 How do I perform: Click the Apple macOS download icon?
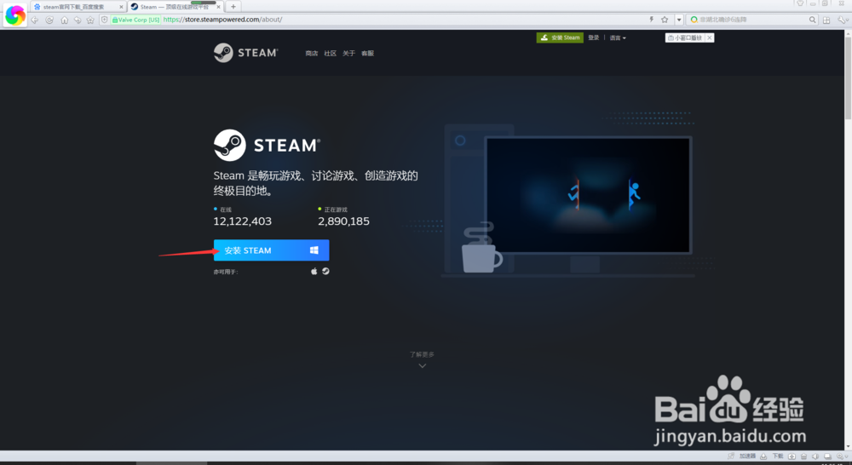click(314, 271)
